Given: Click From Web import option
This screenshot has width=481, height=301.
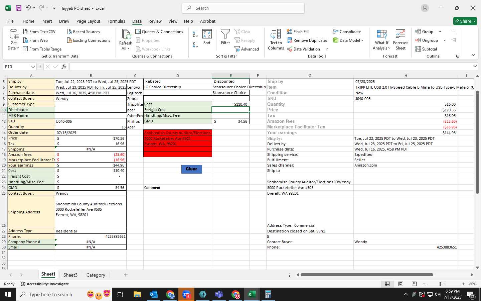Looking at the screenshot, I should click(36, 40).
